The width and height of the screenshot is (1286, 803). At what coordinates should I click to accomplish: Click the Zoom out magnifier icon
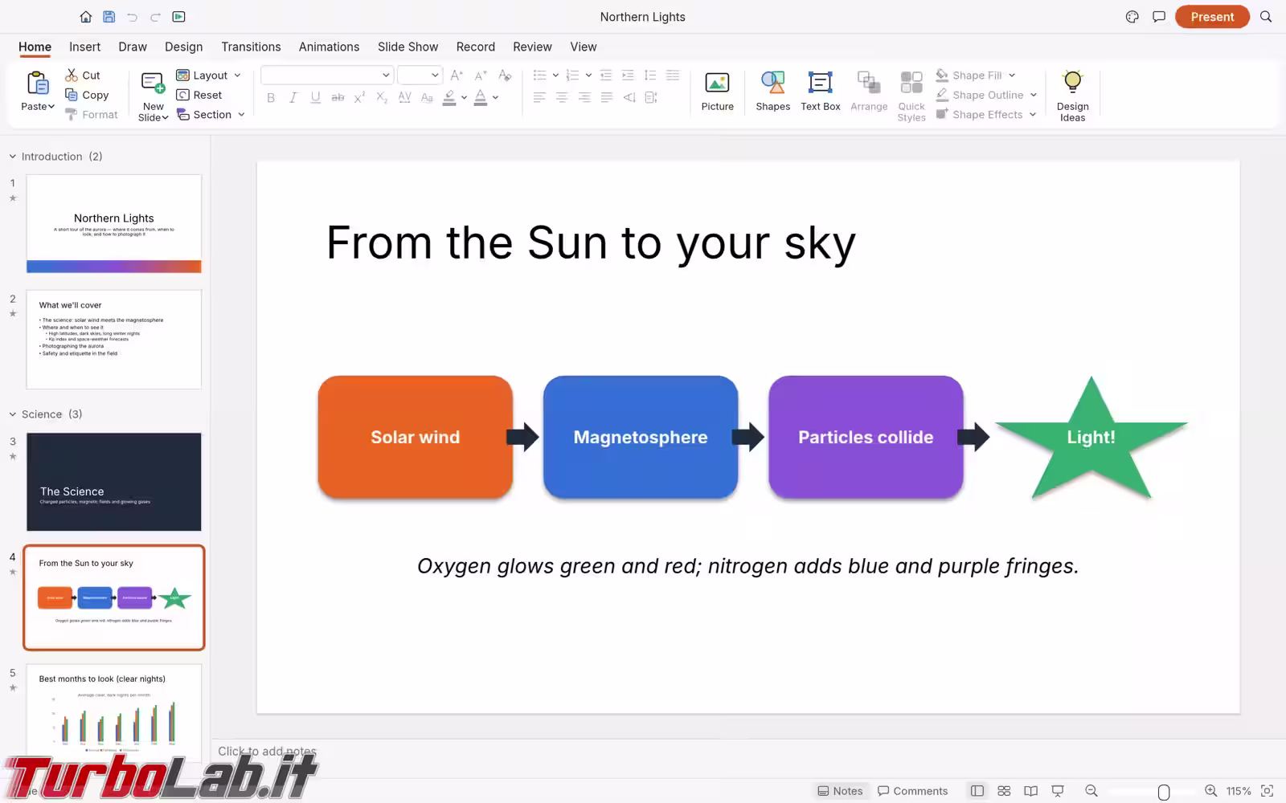1091,791
